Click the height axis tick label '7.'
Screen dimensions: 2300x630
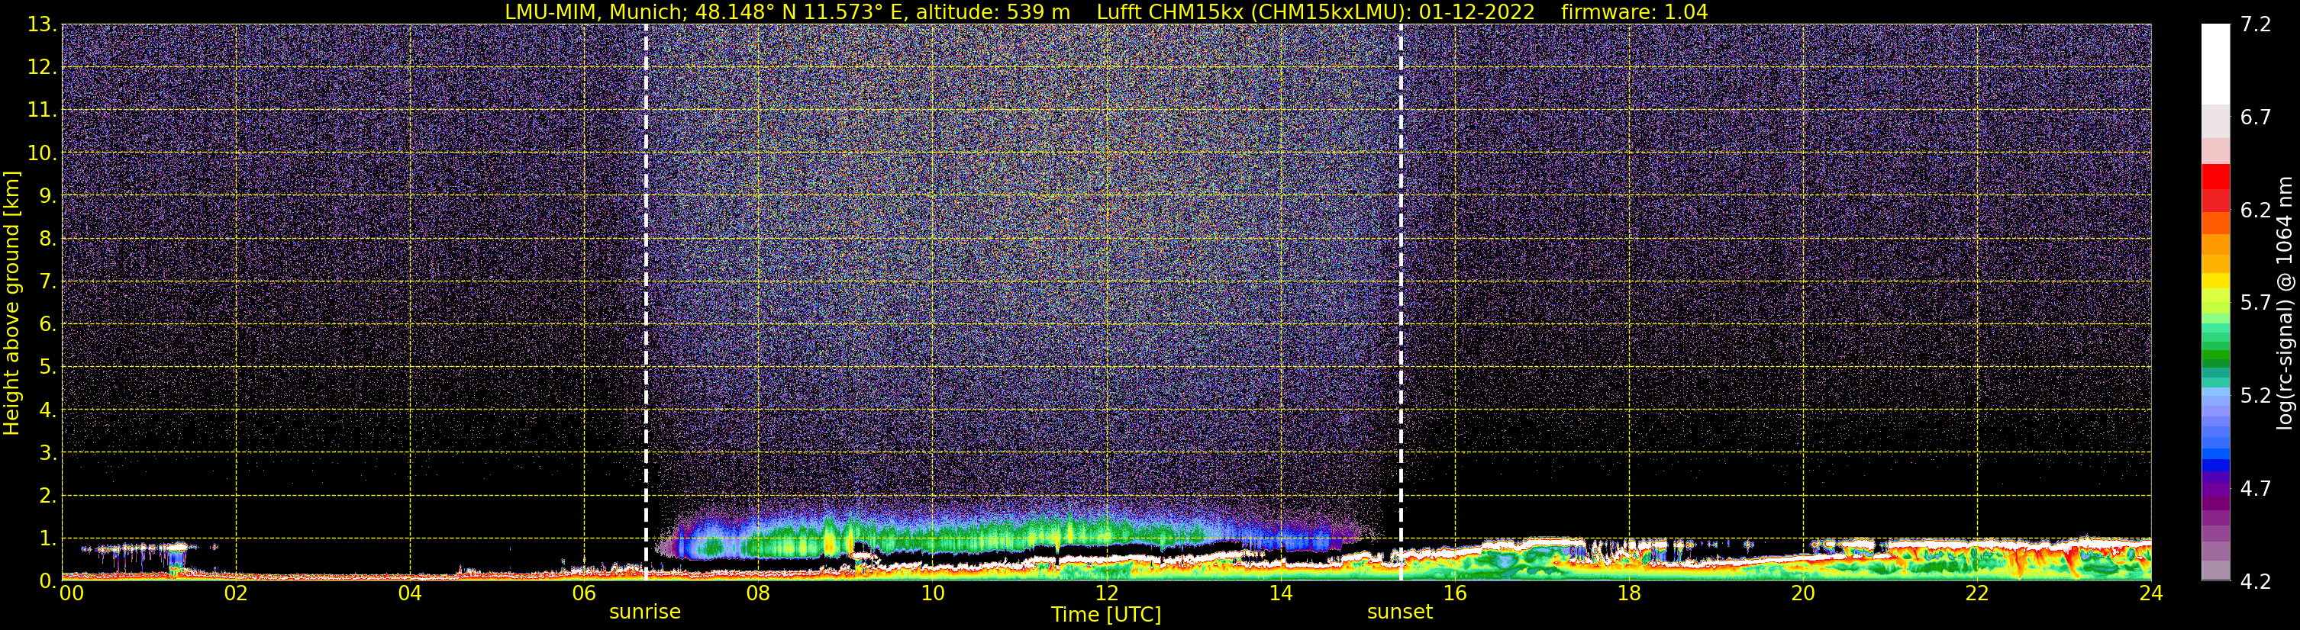tap(48, 282)
